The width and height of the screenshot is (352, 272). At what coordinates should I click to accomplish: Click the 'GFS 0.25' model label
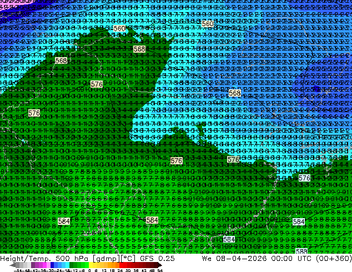157,259
